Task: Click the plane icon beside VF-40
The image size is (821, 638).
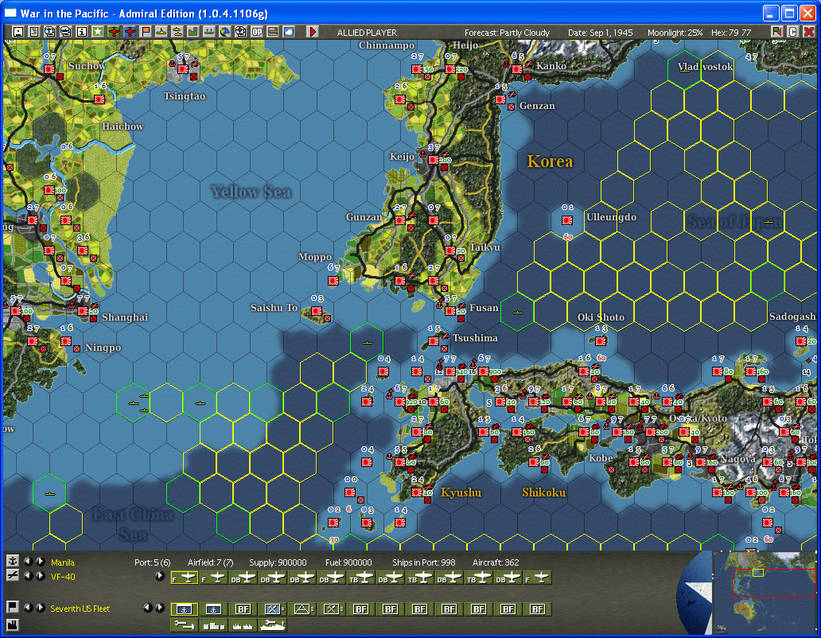Action: (13, 575)
